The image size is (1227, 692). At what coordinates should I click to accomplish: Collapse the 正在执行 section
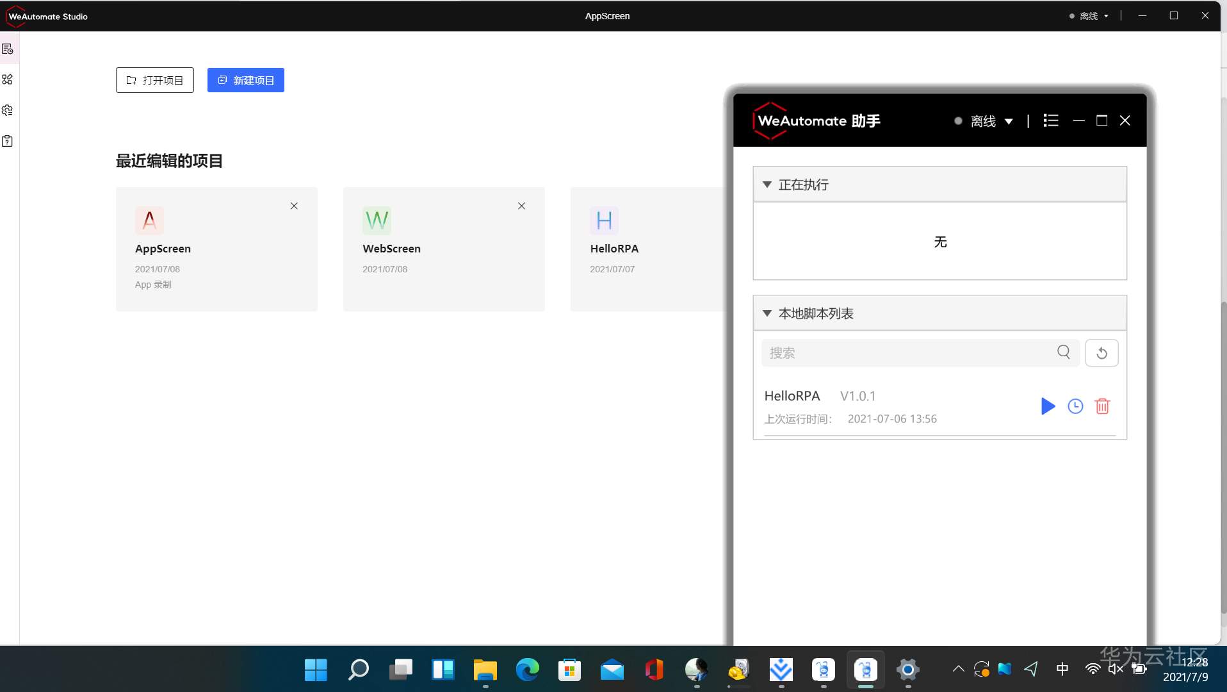[767, 185]
